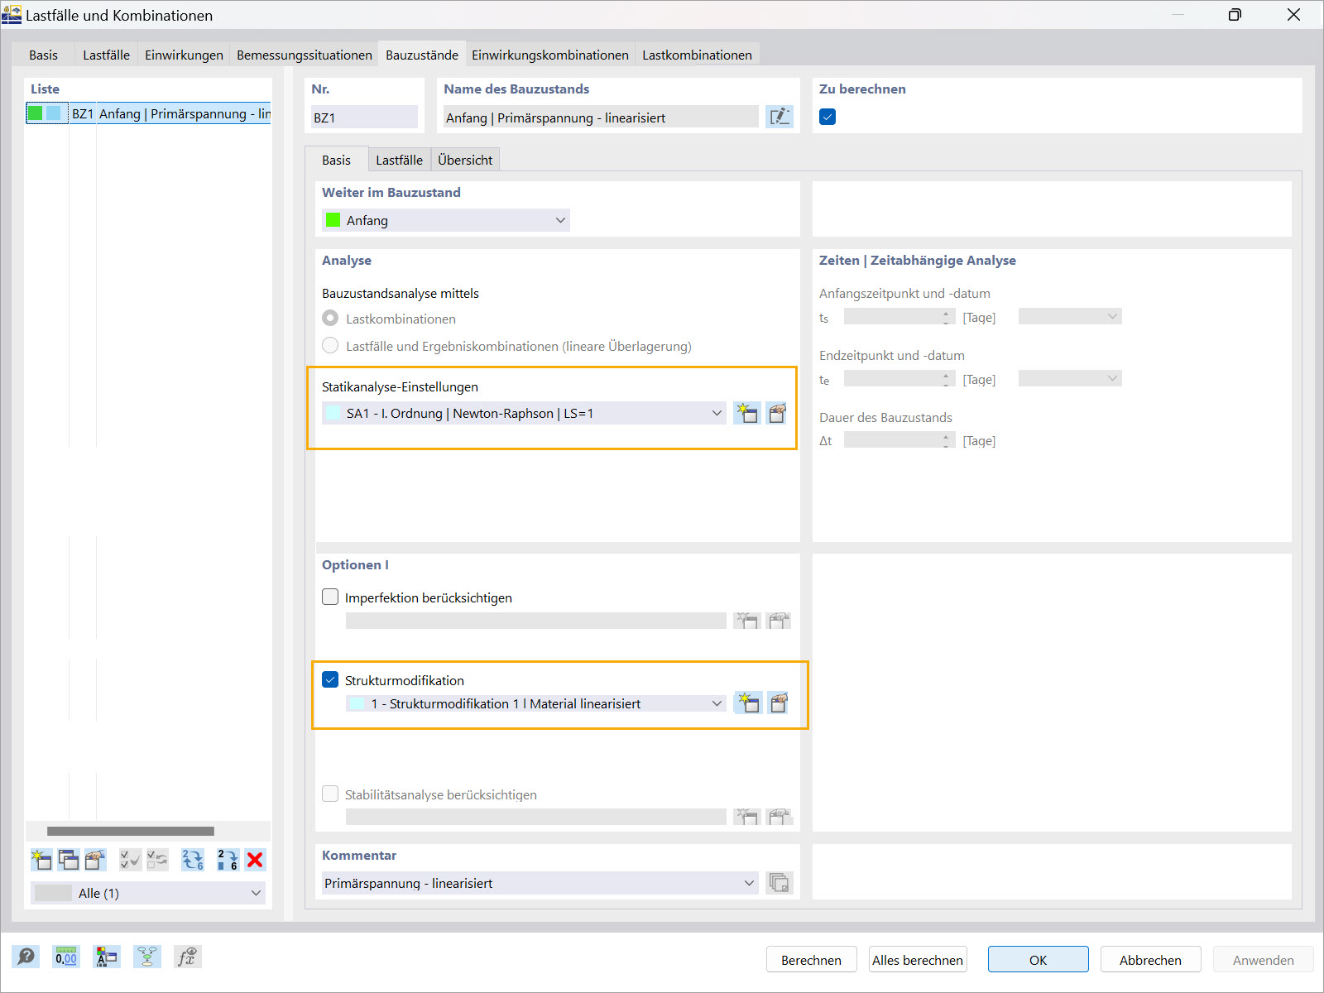Click the new imperfection icon under Imperfektion berücksichtigen
Screen dimensions: 1324x993
746,621
